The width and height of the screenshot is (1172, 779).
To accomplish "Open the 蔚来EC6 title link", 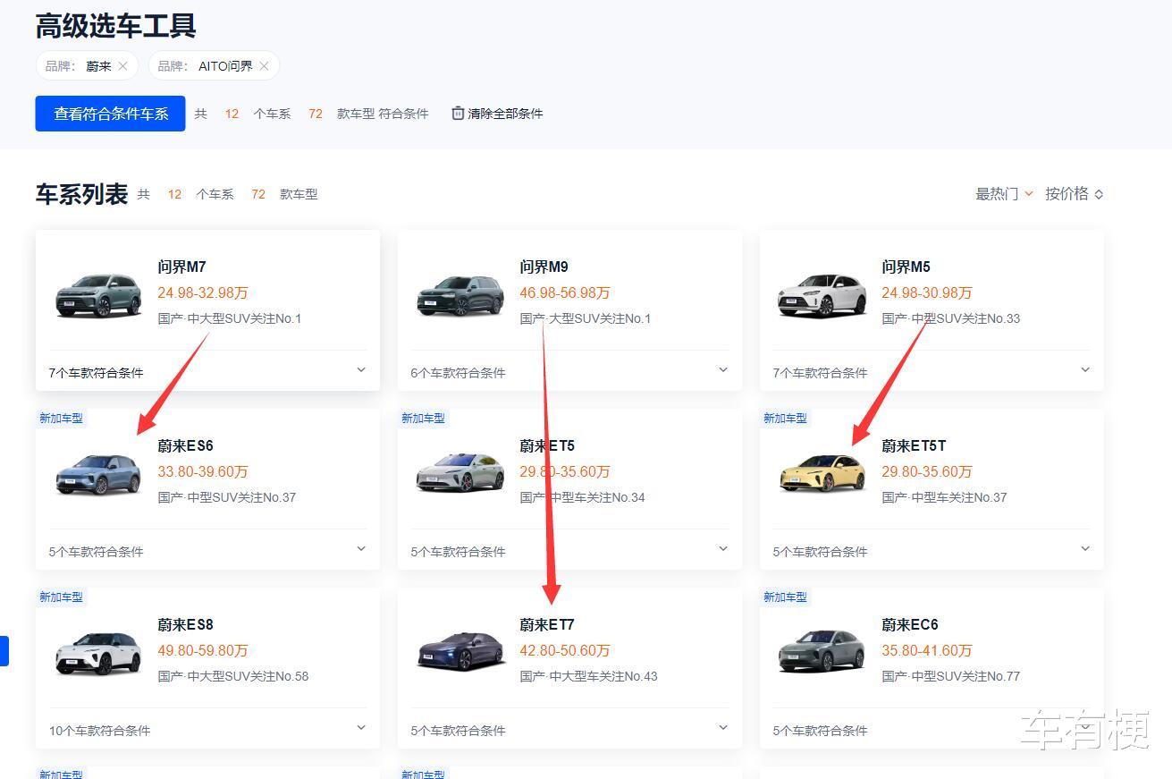I will click(910, 624).
